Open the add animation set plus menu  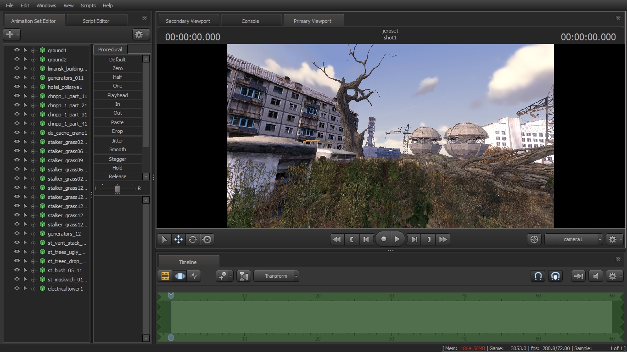click(x=11, y=34)
